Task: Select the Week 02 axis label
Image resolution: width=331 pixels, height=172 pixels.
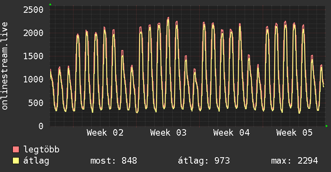Action: (105, 133)
